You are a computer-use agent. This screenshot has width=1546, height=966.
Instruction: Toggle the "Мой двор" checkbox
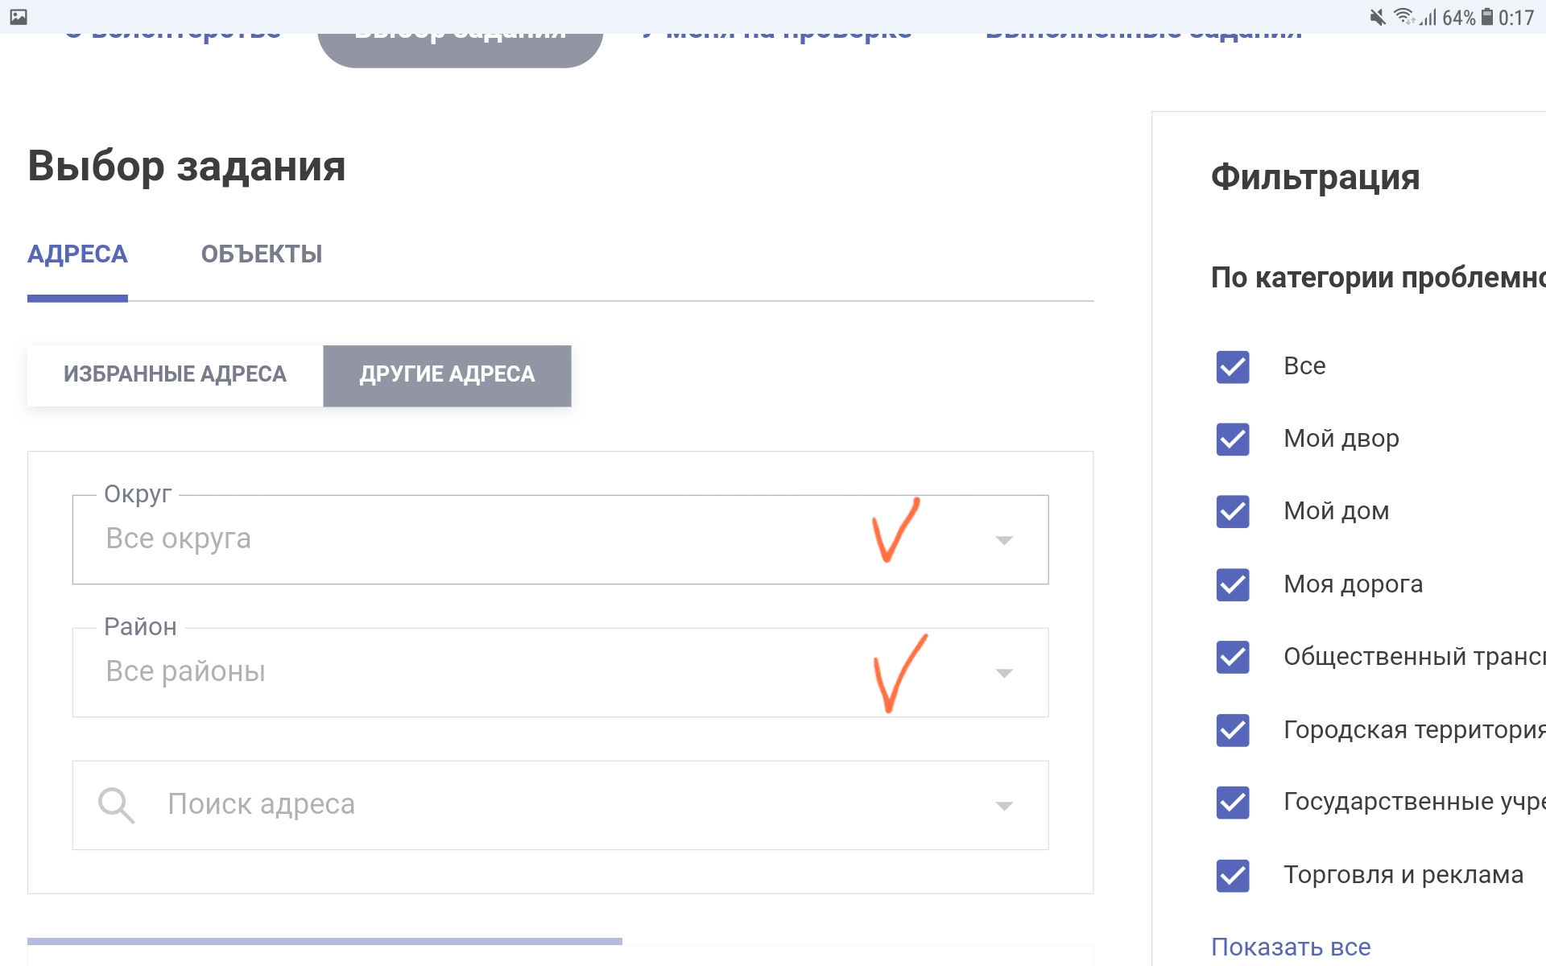(x=1233, y=440)
